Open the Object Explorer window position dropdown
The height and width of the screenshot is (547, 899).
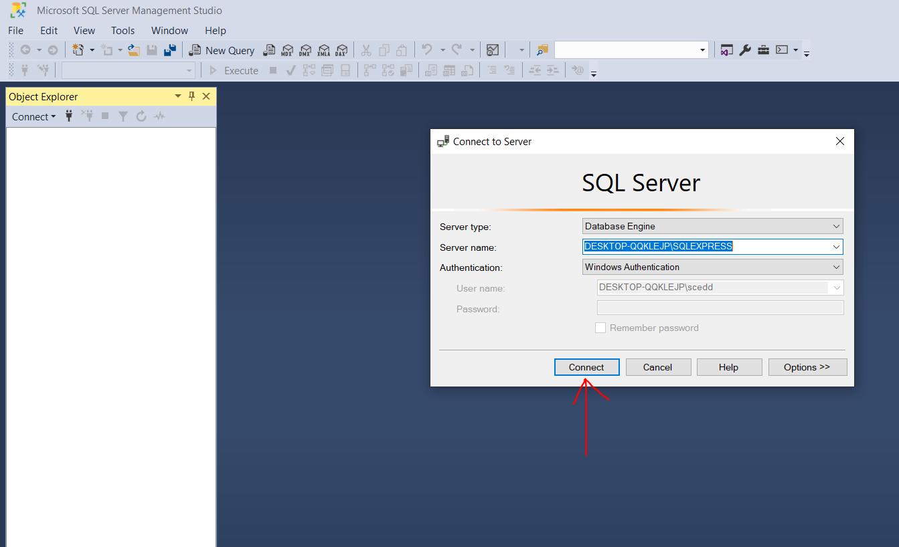178,96
